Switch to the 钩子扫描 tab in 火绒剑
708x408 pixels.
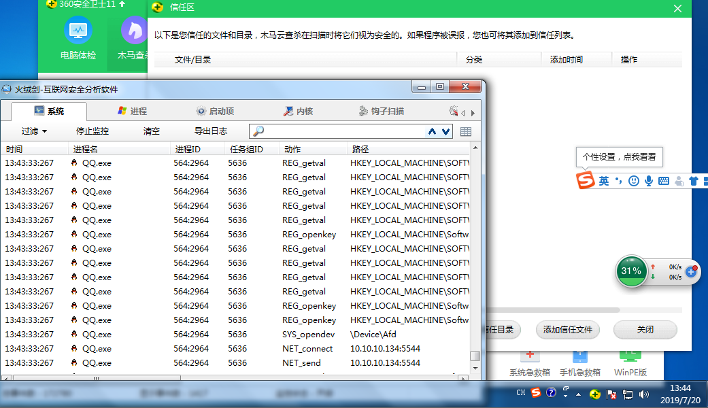click(x=381, y=111)
